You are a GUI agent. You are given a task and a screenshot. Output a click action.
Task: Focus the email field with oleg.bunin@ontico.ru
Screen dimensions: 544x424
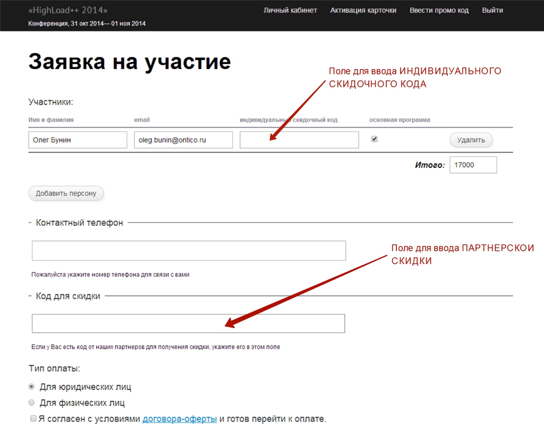(183, 140)
